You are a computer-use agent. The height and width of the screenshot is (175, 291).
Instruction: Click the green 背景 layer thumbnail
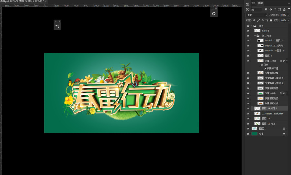pos(254,134)
